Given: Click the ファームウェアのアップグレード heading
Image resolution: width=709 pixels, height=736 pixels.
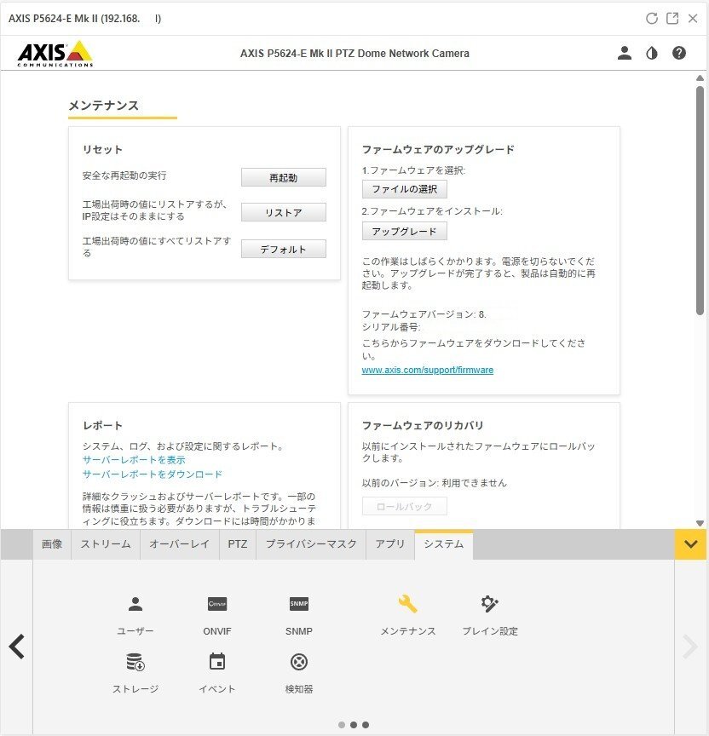Looking at the screenshot, I should [438, 149].
